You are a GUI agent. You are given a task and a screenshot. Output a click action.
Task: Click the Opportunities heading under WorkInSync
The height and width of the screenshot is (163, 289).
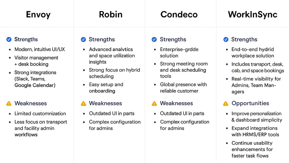[x=250, y=103]
